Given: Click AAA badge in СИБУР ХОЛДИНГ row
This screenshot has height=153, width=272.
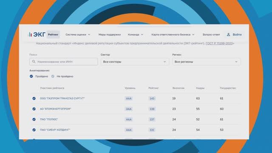Looking at the screenshot, I should click(129, 130).
